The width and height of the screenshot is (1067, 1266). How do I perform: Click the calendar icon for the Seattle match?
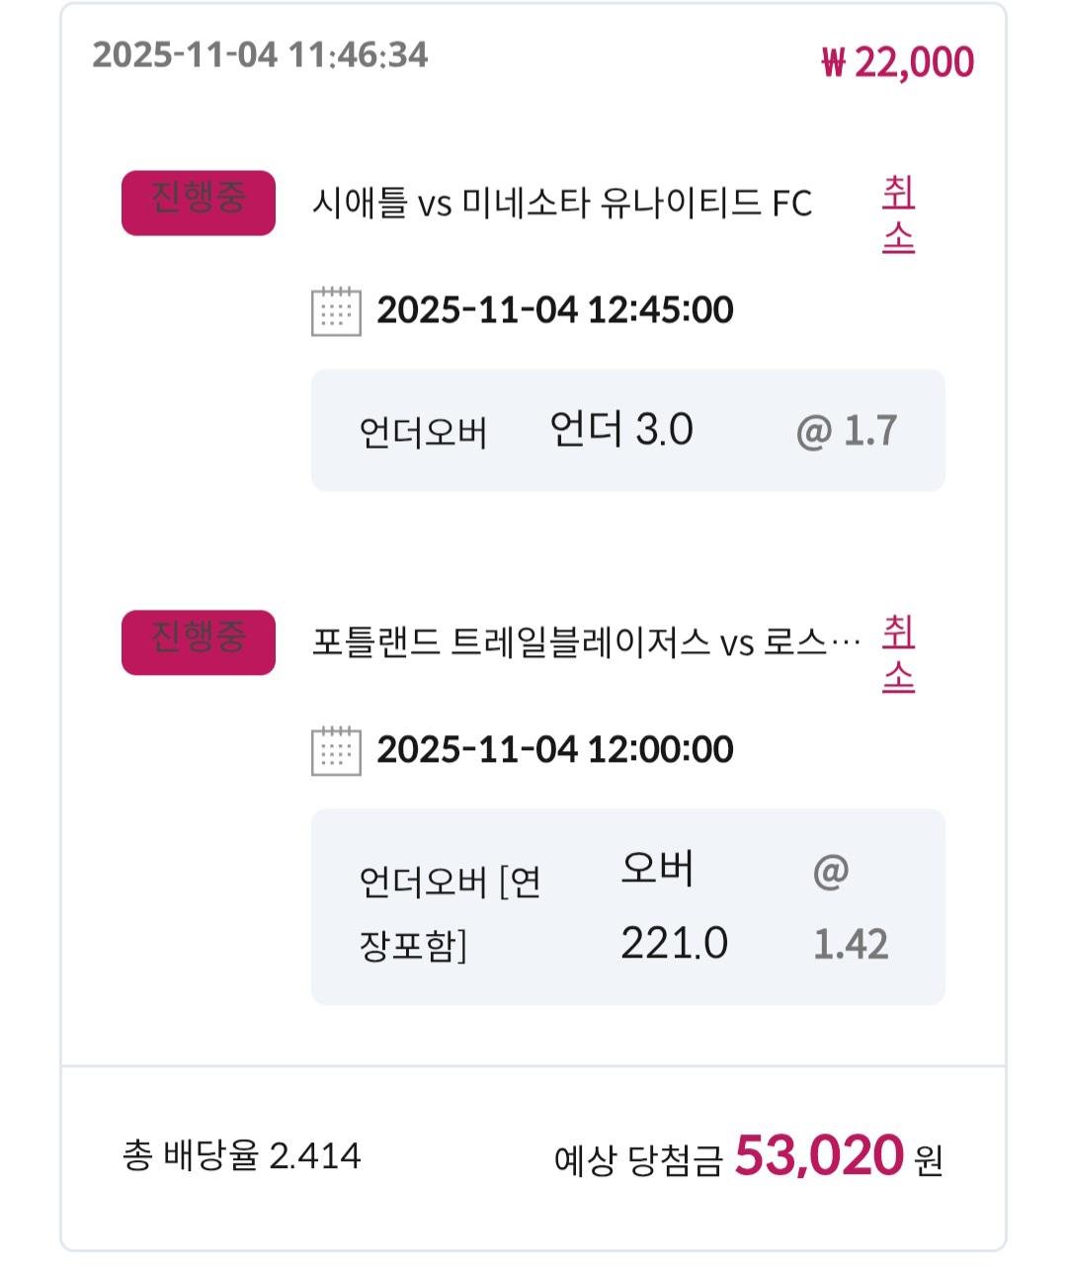pyautogui.click(x=336, y=311)
